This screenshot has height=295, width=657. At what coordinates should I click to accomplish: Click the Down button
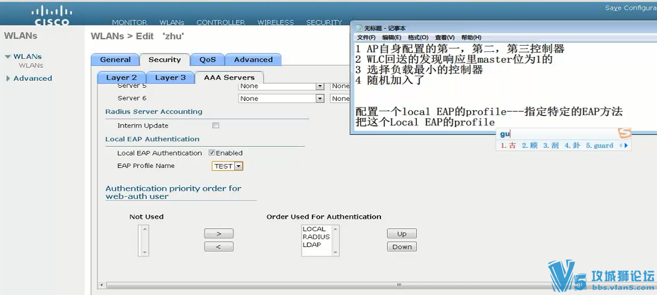click(402, 246)
